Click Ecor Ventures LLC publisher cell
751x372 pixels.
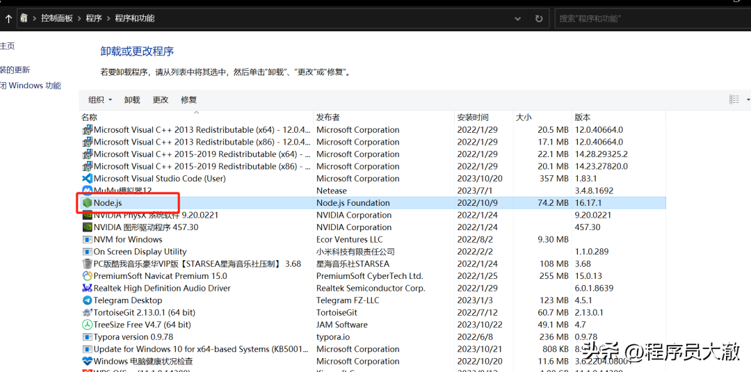pos(349,239)
